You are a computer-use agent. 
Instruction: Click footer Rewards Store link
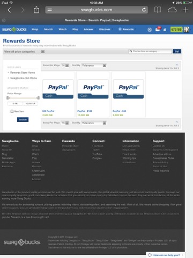tap(70, 146)
